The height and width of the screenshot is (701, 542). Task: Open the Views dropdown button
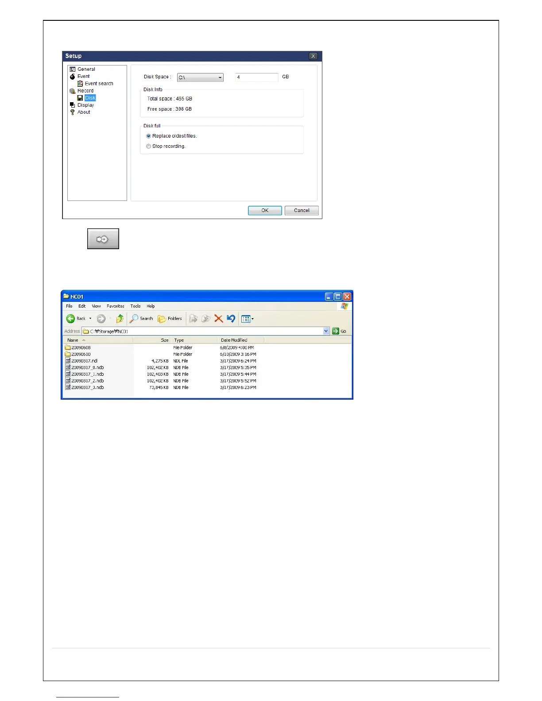pos(248,319)
